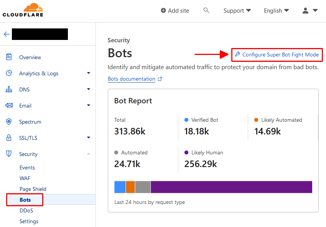
Task: Click the Spectrum shield icon
Action: coord(9,121)
